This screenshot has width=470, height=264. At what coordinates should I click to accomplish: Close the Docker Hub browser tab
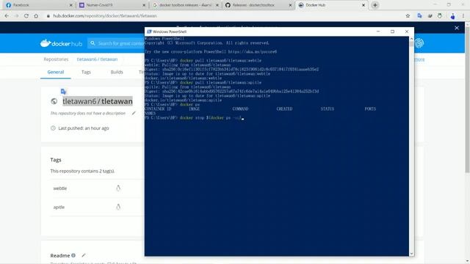(364, 5)
